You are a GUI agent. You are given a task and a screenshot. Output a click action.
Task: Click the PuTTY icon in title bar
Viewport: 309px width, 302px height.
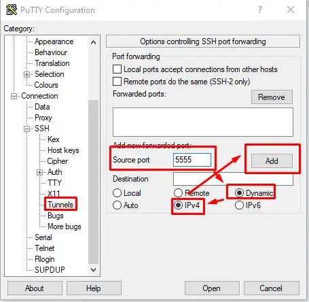tap(12, 10)
